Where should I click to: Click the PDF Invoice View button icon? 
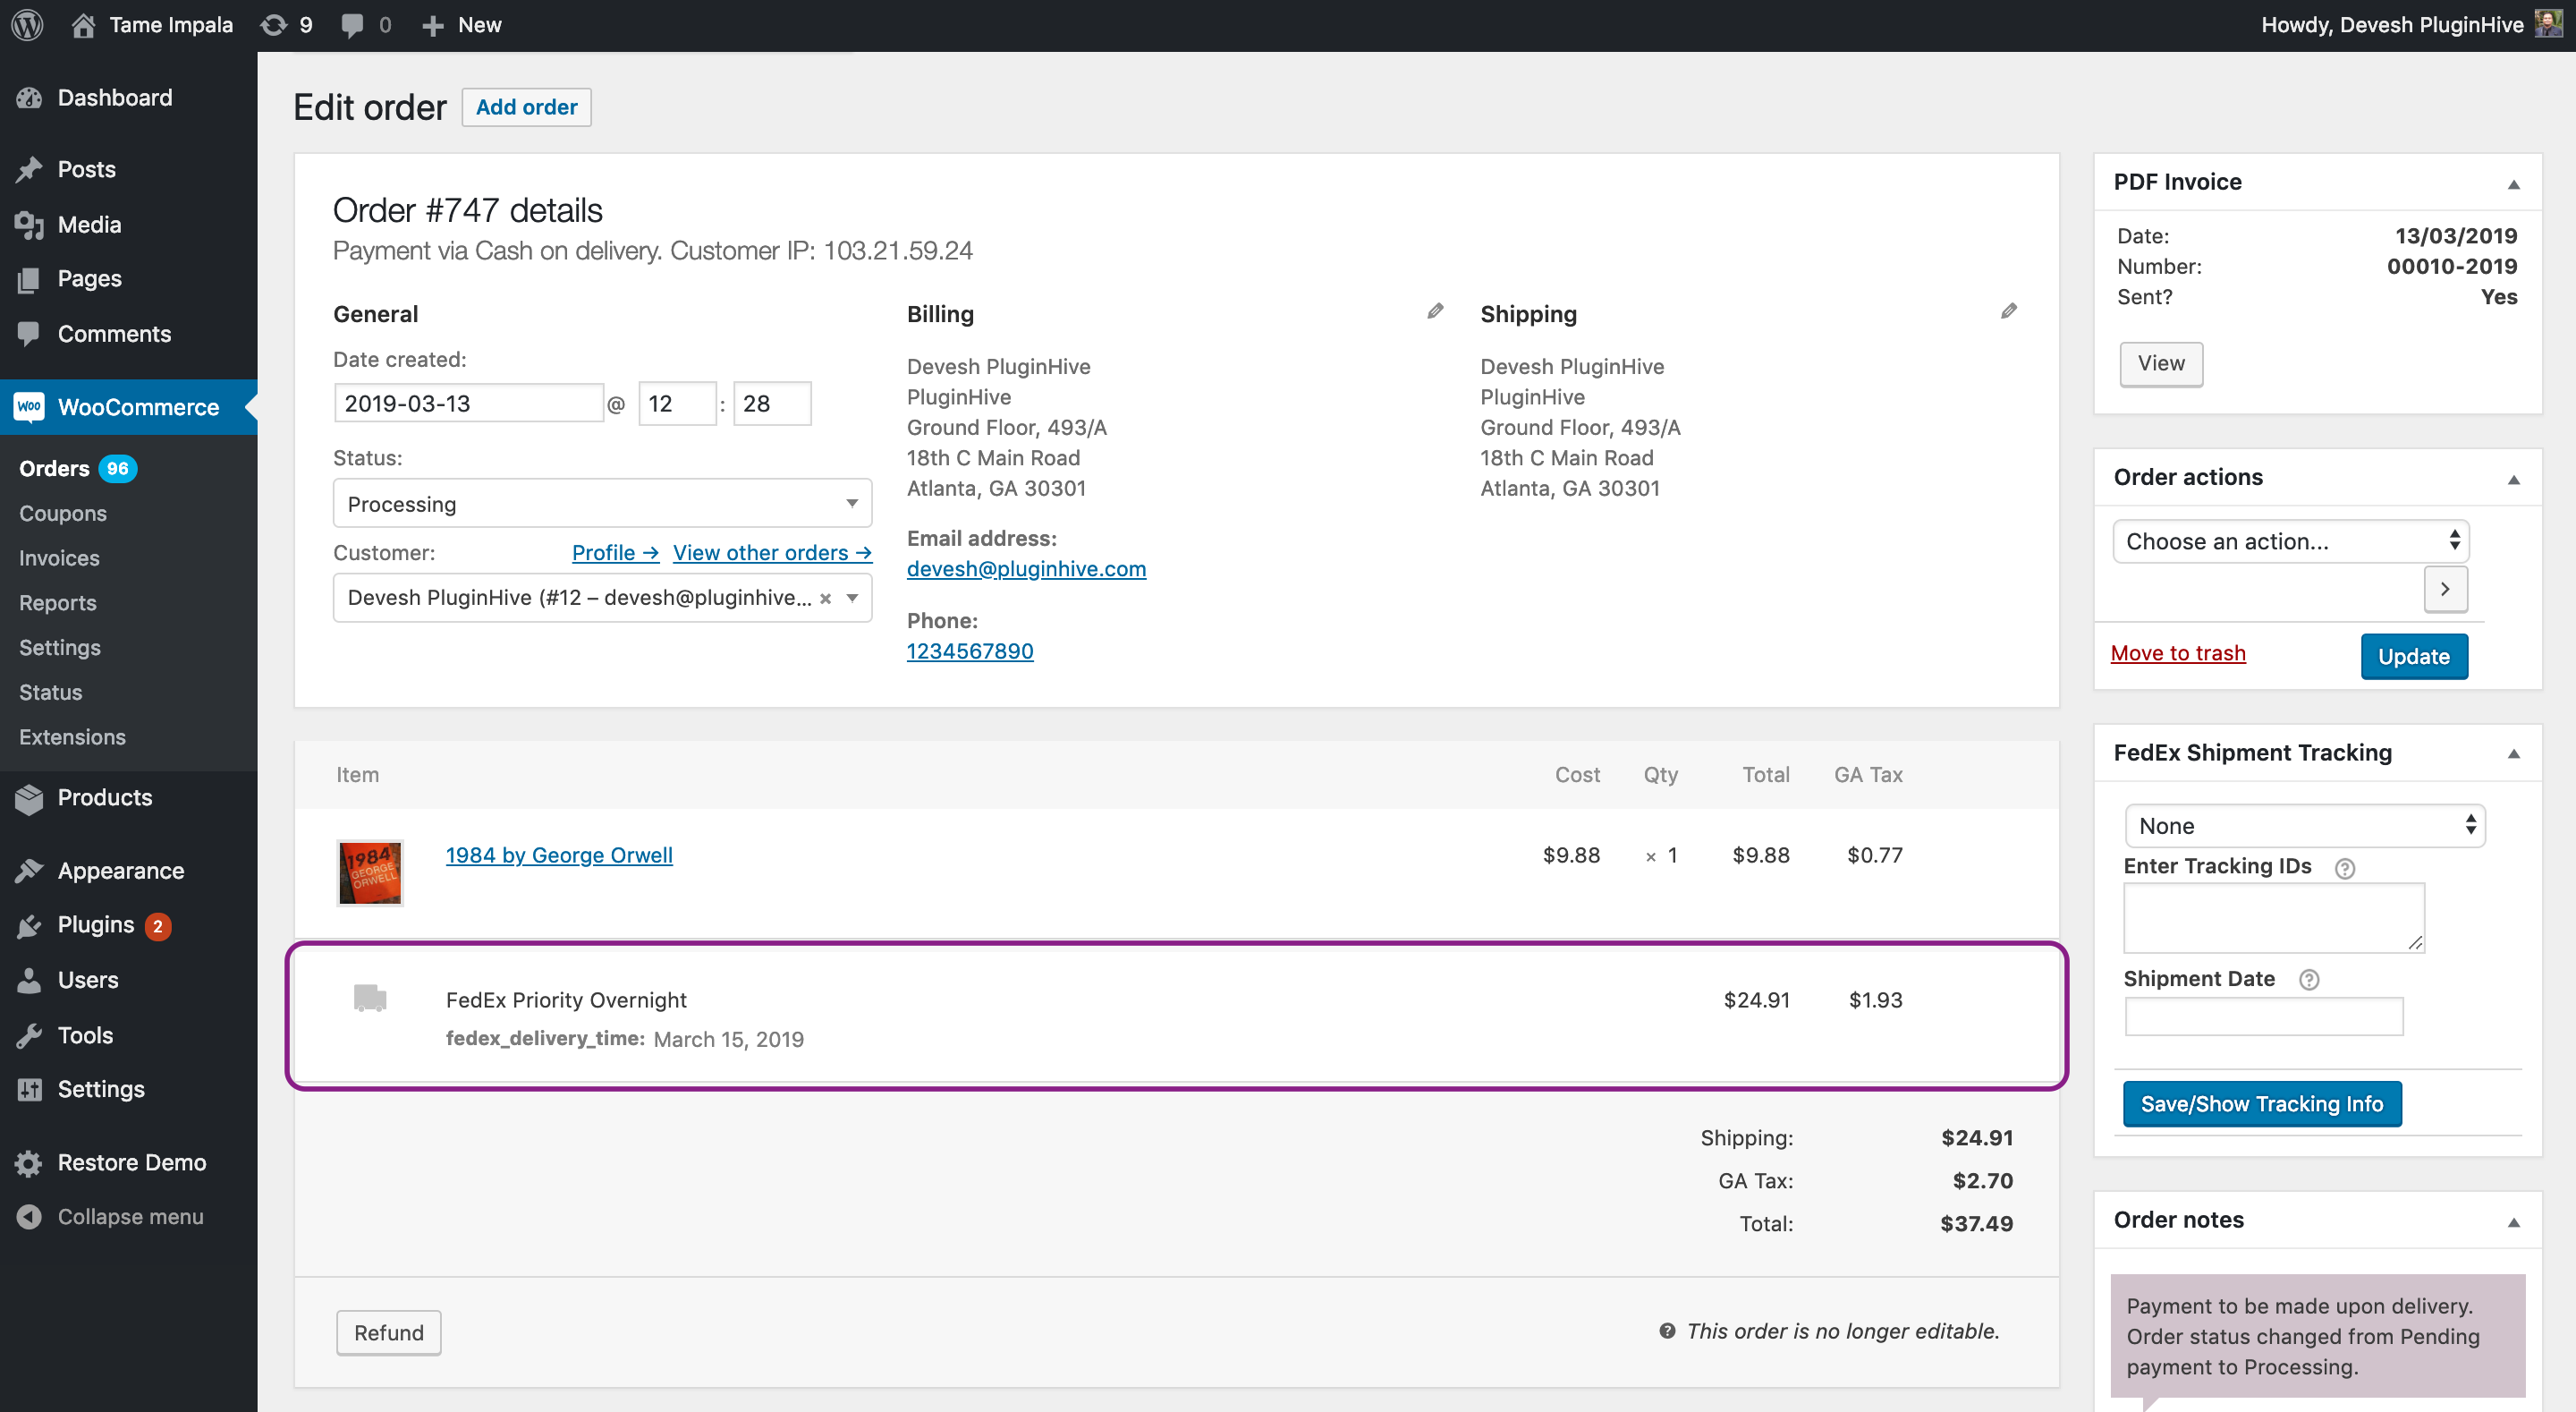[x=2161, y=362]
